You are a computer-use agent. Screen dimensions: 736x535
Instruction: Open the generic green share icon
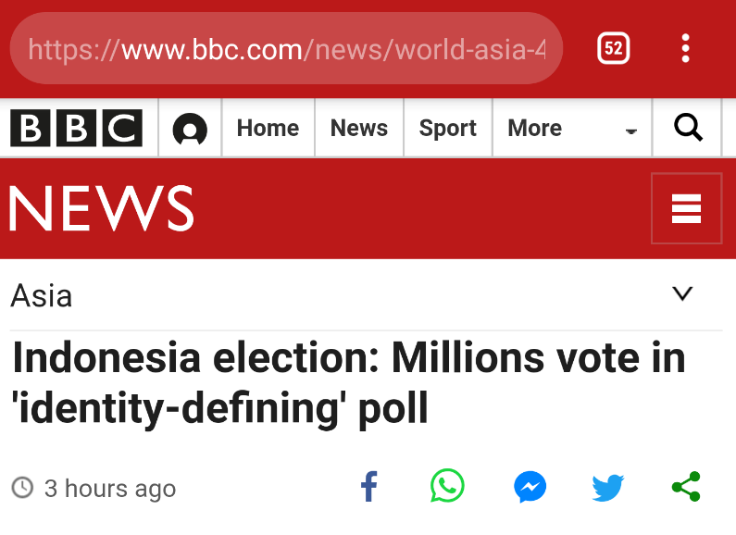pyautogui.click(x=686, y=487)
